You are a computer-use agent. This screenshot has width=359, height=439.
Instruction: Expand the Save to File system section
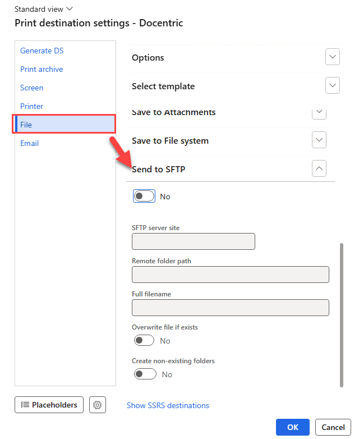(319, 140)
